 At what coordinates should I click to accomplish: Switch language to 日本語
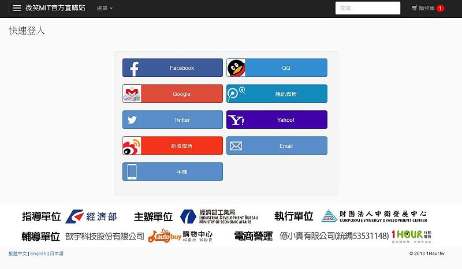(57, 253)
